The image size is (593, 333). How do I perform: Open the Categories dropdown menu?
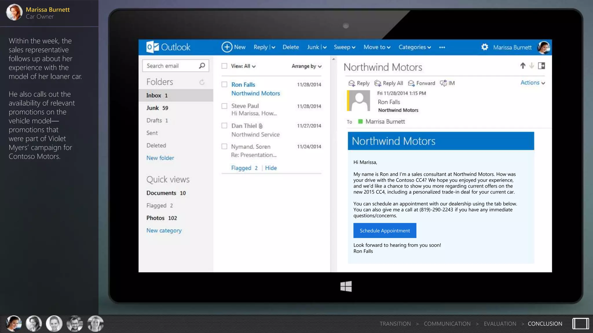[414, 47]
